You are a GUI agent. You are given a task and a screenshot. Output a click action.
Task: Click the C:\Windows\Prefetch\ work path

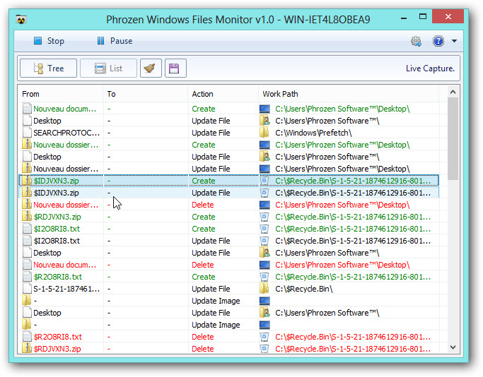(x=313, y=133)
